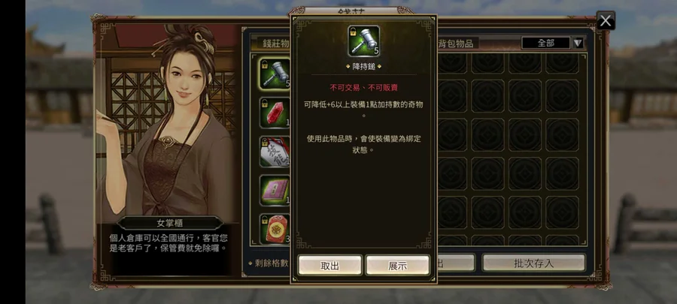Click the 展示 display button
This screenshot has width=677, height=304.
pos(398,266)
